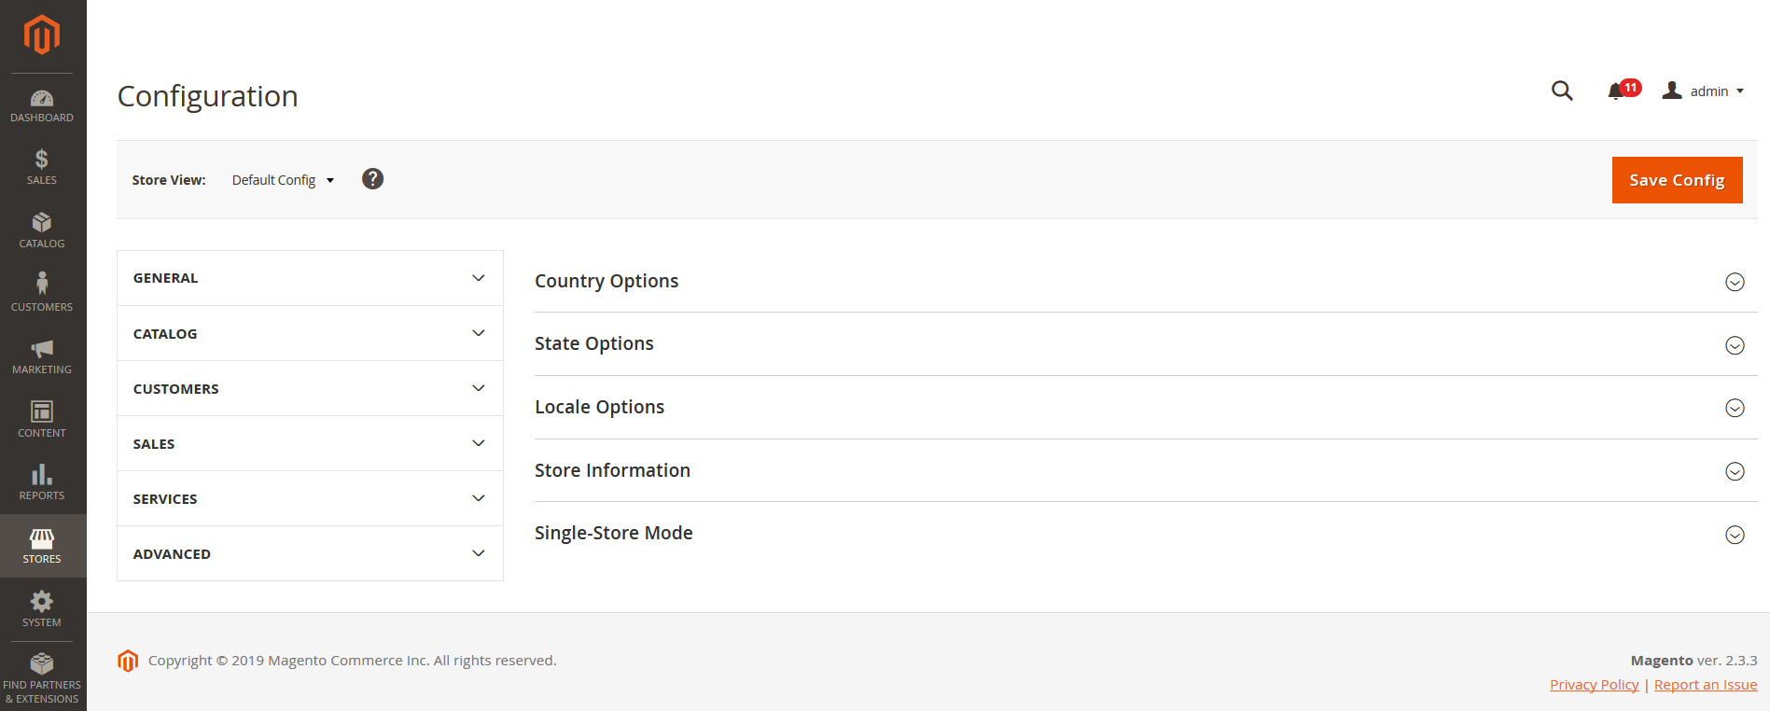The height and width of the screenshot is (711, 1770).
Task: Click the Store View help question icon
Action: 372,179
